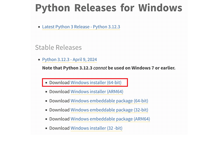This screenshot has height=150, width=203.
Task: Get the Windows embeddable package (64-bit)
Action: click(109, 101)
